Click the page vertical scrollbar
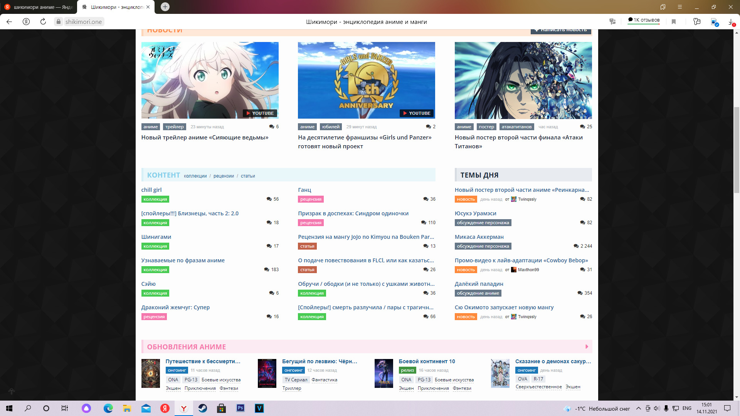The height and width of the screenshot is (416, 740). tap(737, 150)
